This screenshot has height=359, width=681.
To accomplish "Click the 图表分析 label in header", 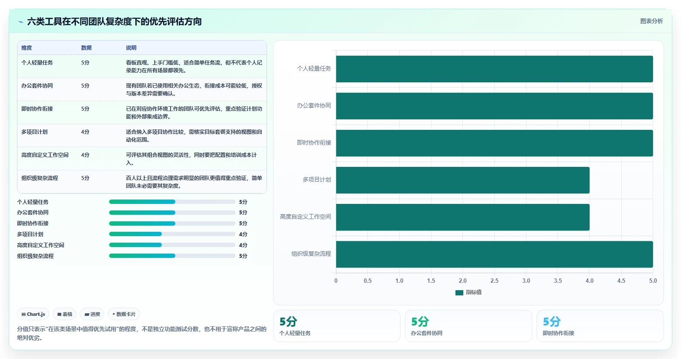I will (x=651, y=21).
